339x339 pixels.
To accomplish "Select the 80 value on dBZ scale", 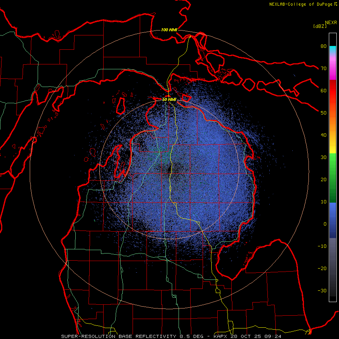I will coord(324,46).
